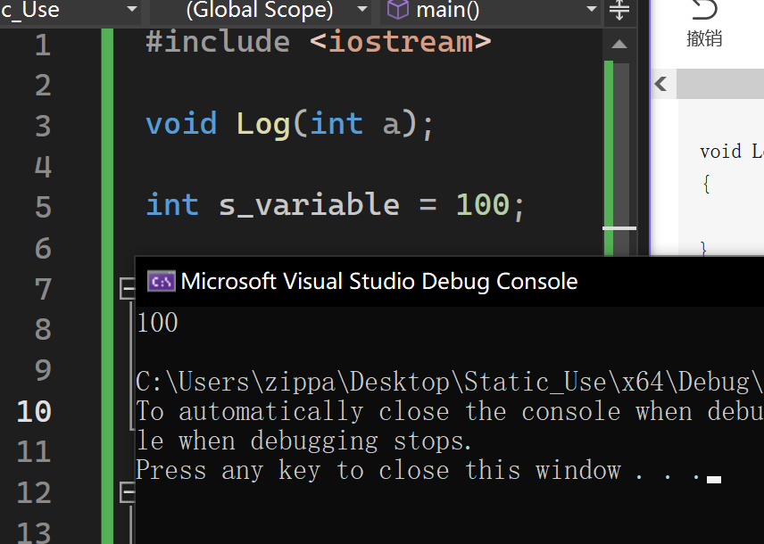Click the left chevron panel collapse icon
This screenshot has height=544, width=764.
click(x=660, y=84)
